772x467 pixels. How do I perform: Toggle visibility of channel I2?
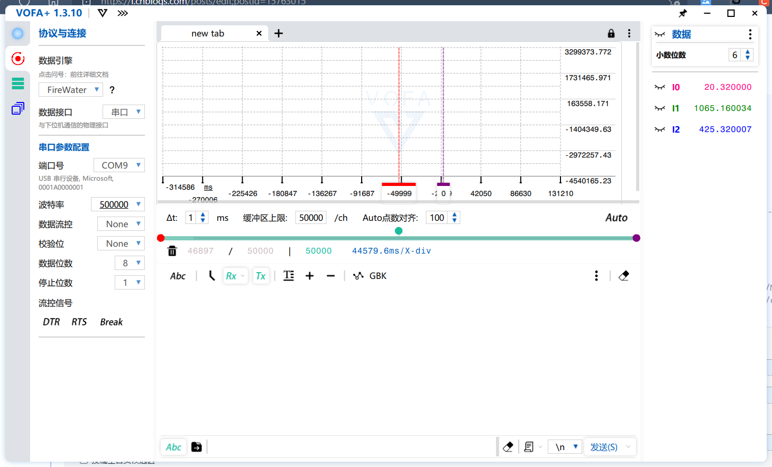click(x=660, y=129)
